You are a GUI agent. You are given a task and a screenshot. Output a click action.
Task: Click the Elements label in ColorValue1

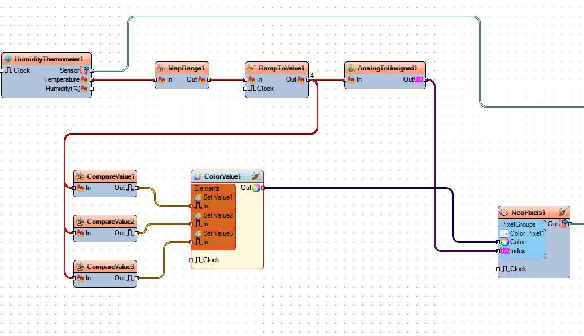[x=207, y=188]
